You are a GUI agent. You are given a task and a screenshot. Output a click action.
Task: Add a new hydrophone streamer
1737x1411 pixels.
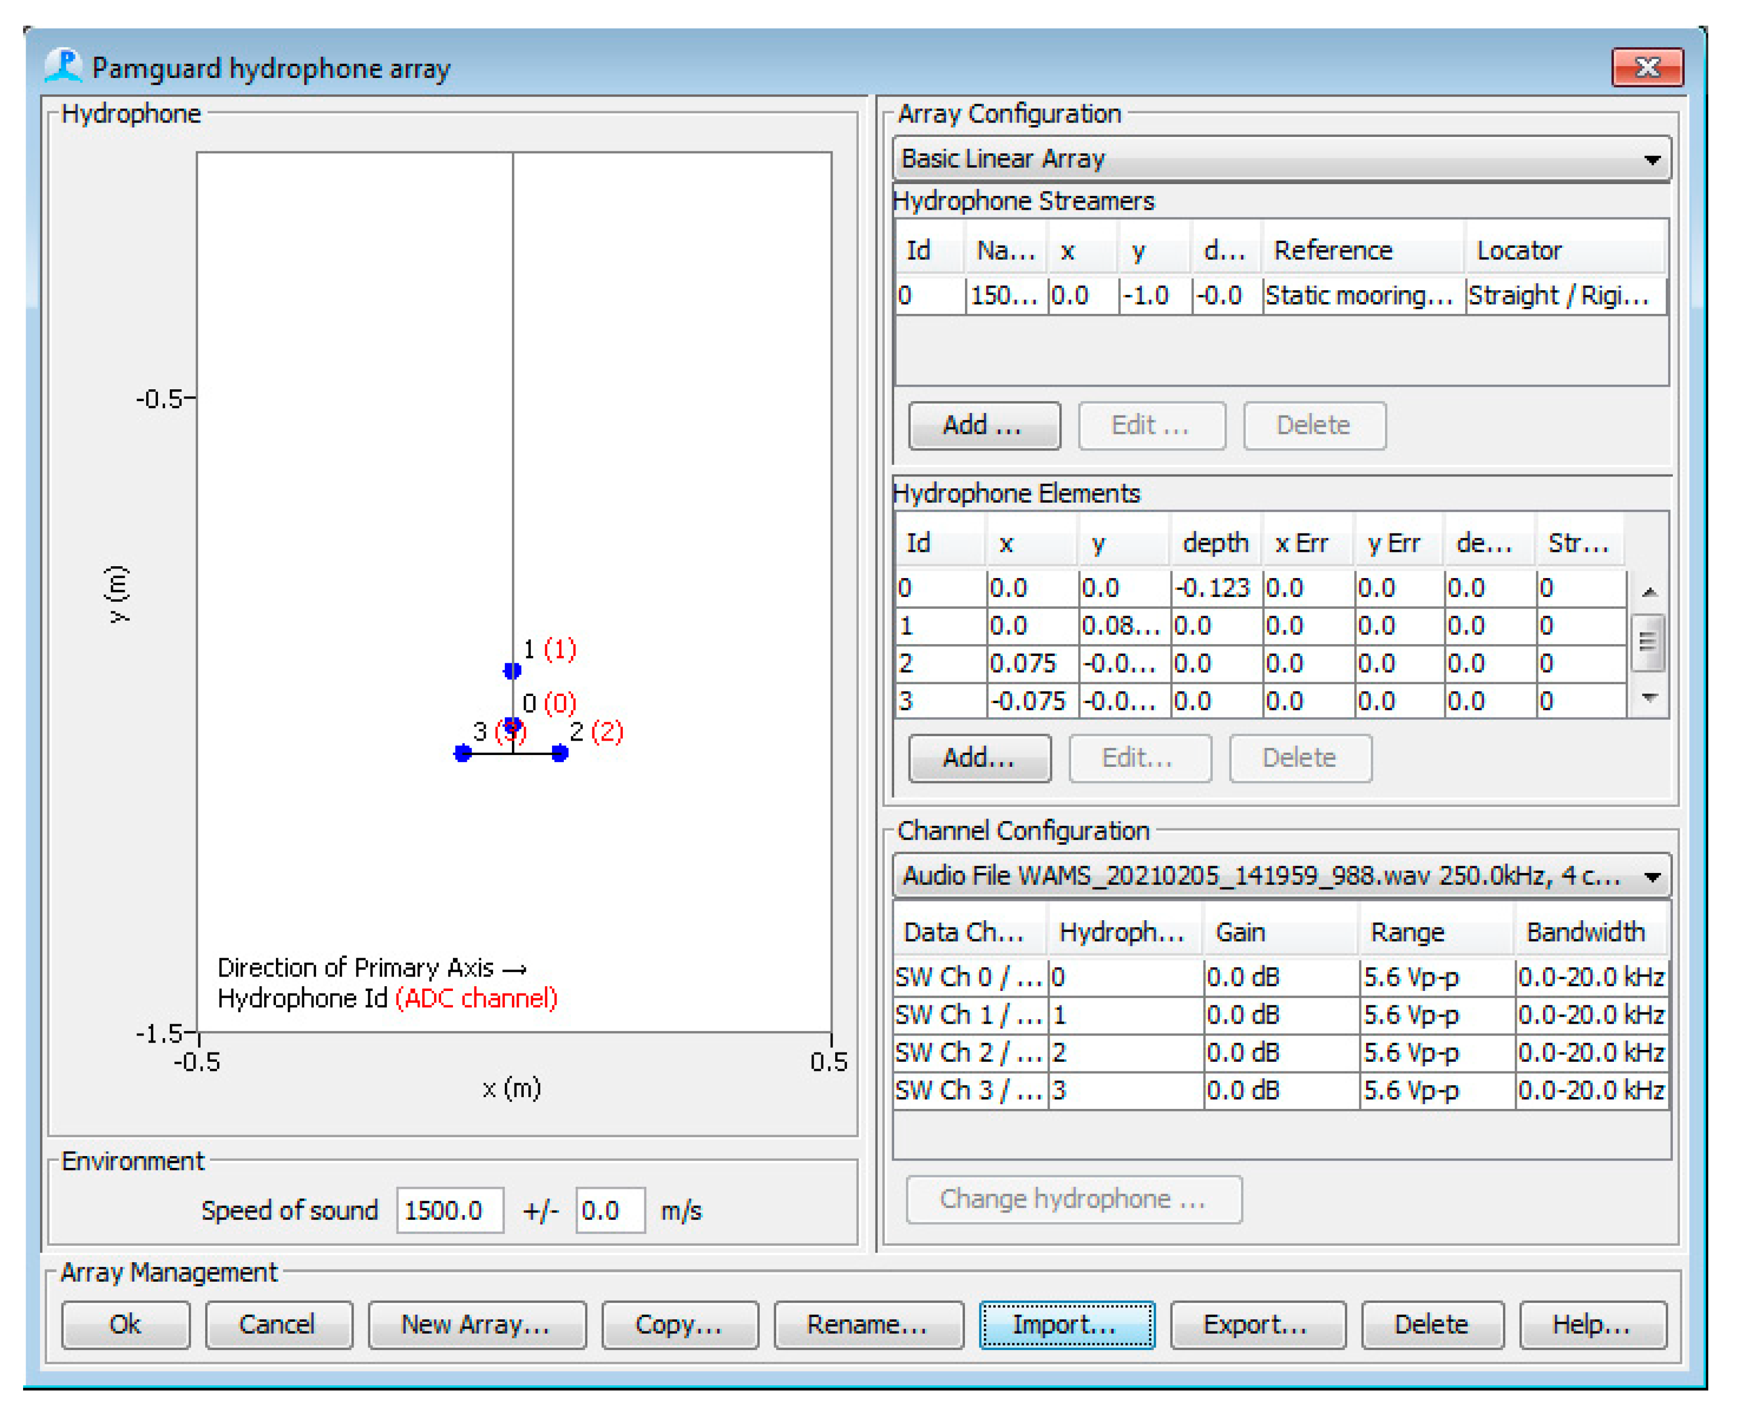pyautogui.click(x=983, y=425)
